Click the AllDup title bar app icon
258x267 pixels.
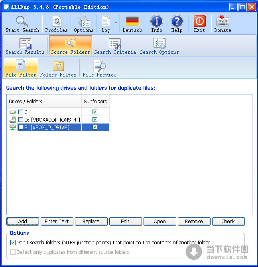(6, 7)
